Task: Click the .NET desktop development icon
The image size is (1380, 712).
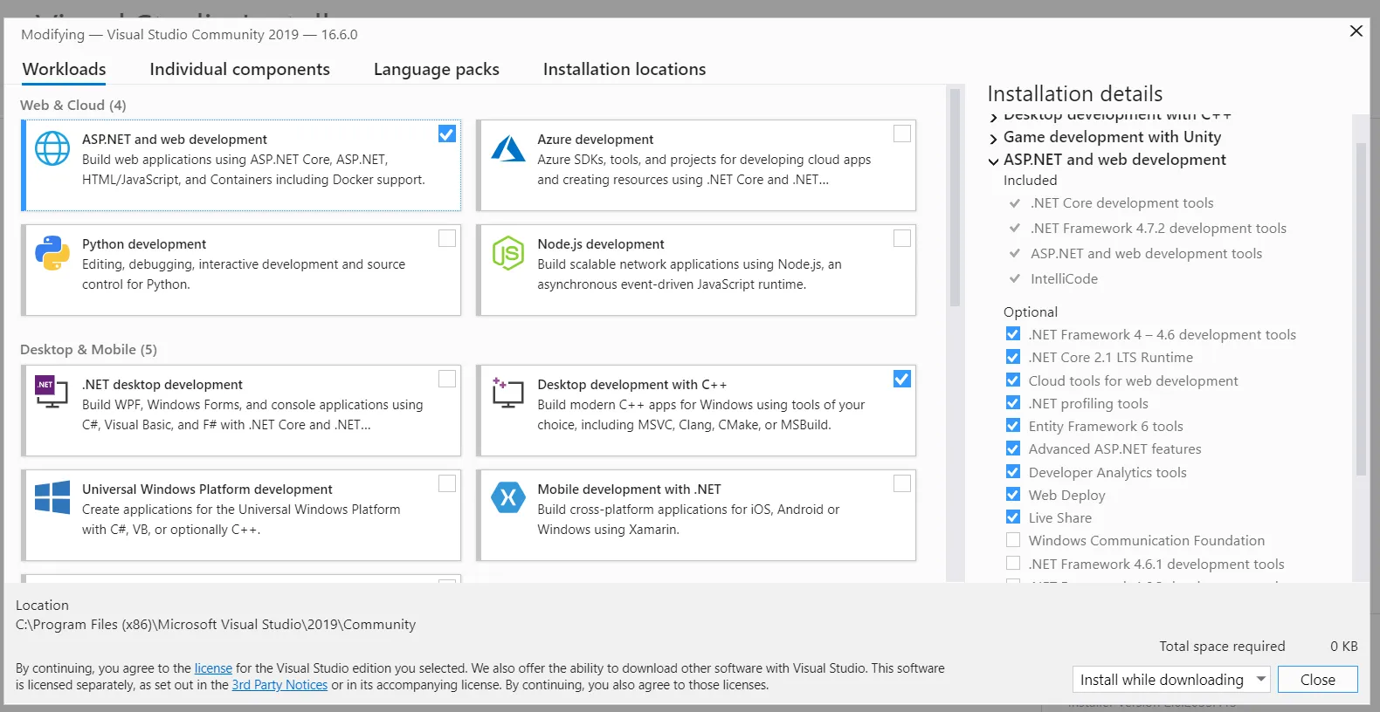Action: coord(52,392)
